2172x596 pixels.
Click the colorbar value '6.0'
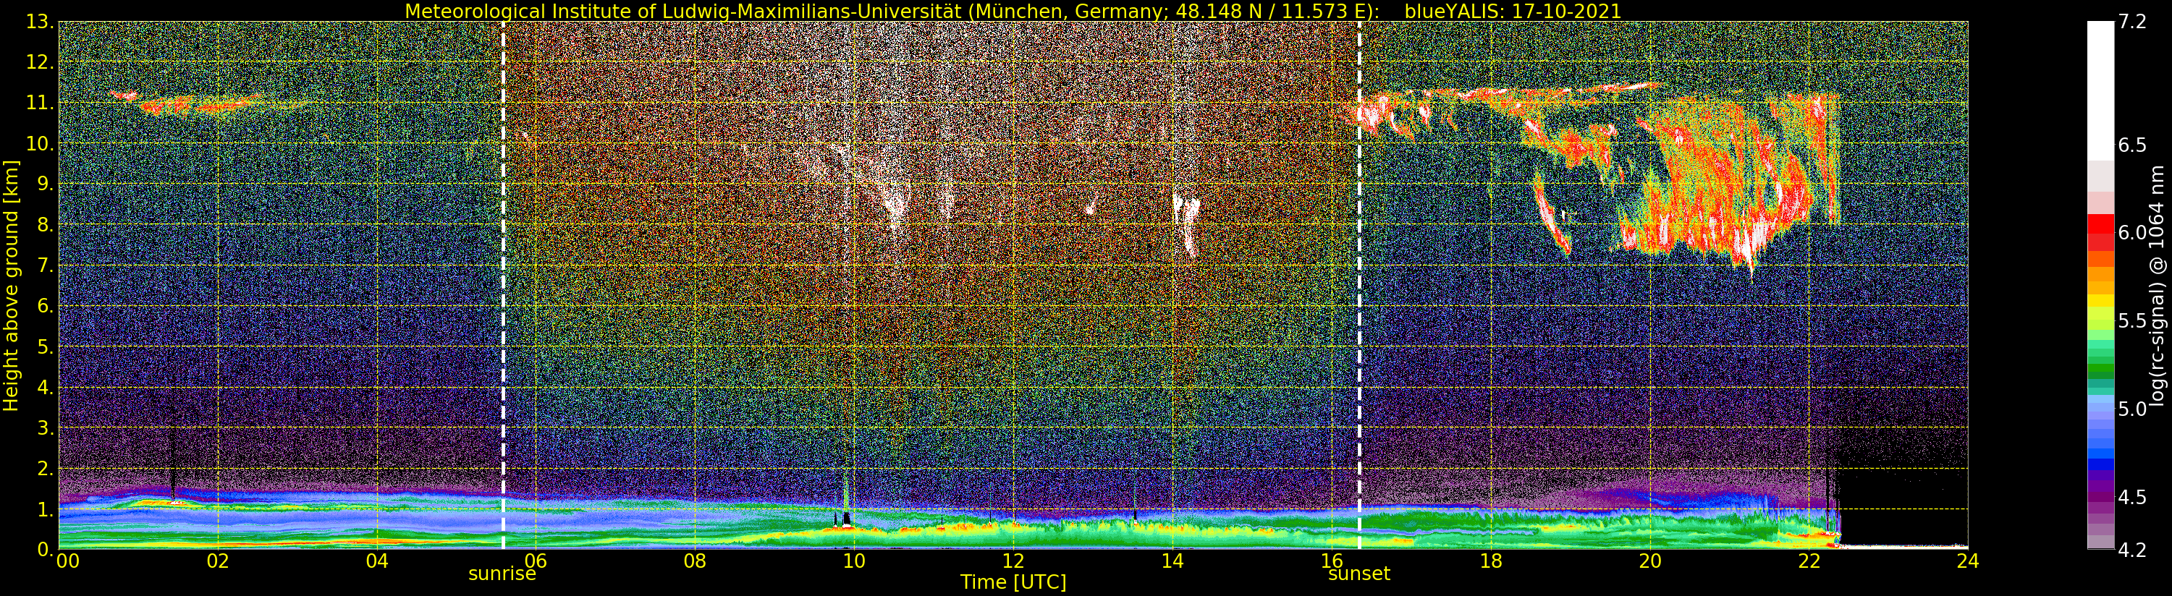tap(2132, 233)
